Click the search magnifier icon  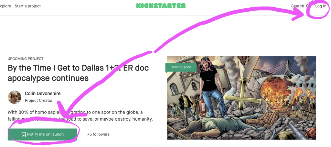308,6
